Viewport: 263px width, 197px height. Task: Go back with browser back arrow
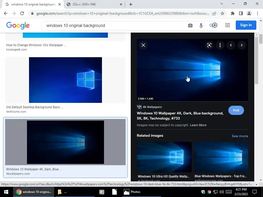(6, 13)
